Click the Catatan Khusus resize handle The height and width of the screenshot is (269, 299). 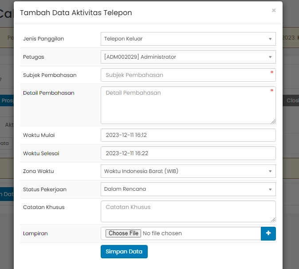click(x=273, y=219)
